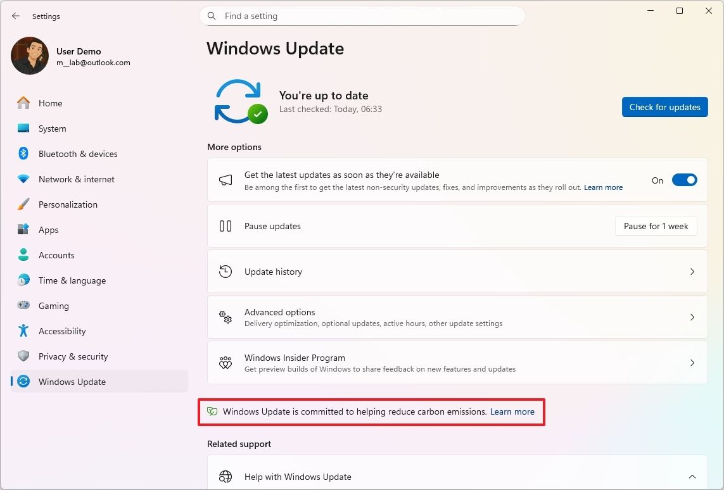724x490 pixels.
Task: Select Home in the sidebar
Action: point(50,103)
